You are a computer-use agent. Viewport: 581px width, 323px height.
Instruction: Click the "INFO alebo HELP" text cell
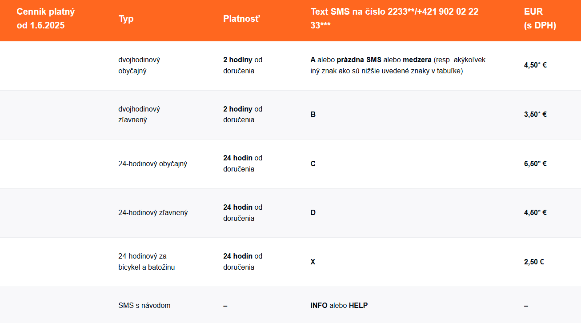click(x=339, y=305)
